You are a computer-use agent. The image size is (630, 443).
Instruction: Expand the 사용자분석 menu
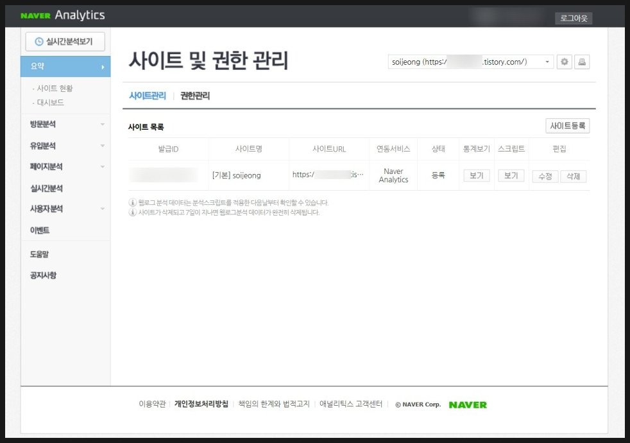65,209
